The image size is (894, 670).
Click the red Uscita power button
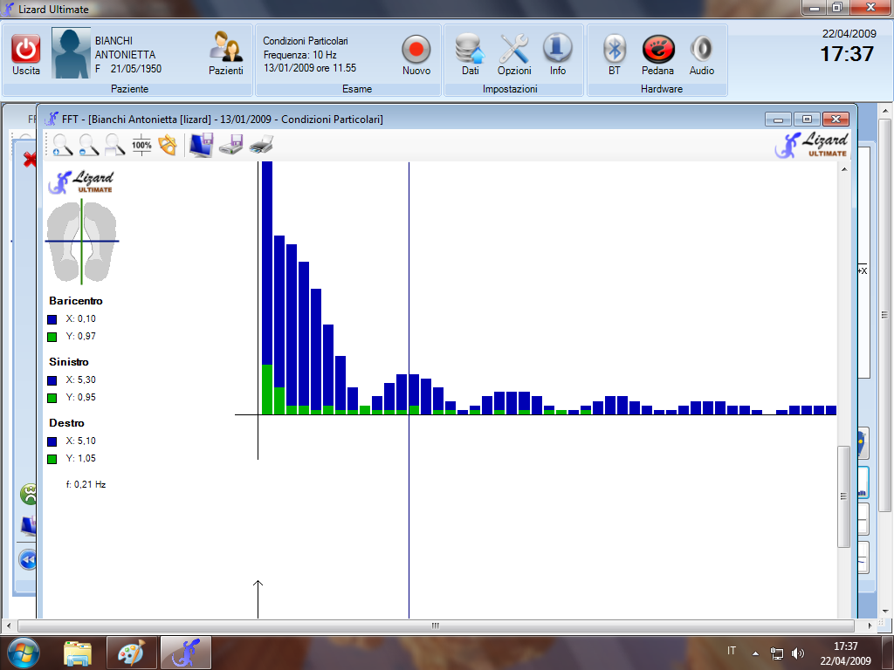26,49
